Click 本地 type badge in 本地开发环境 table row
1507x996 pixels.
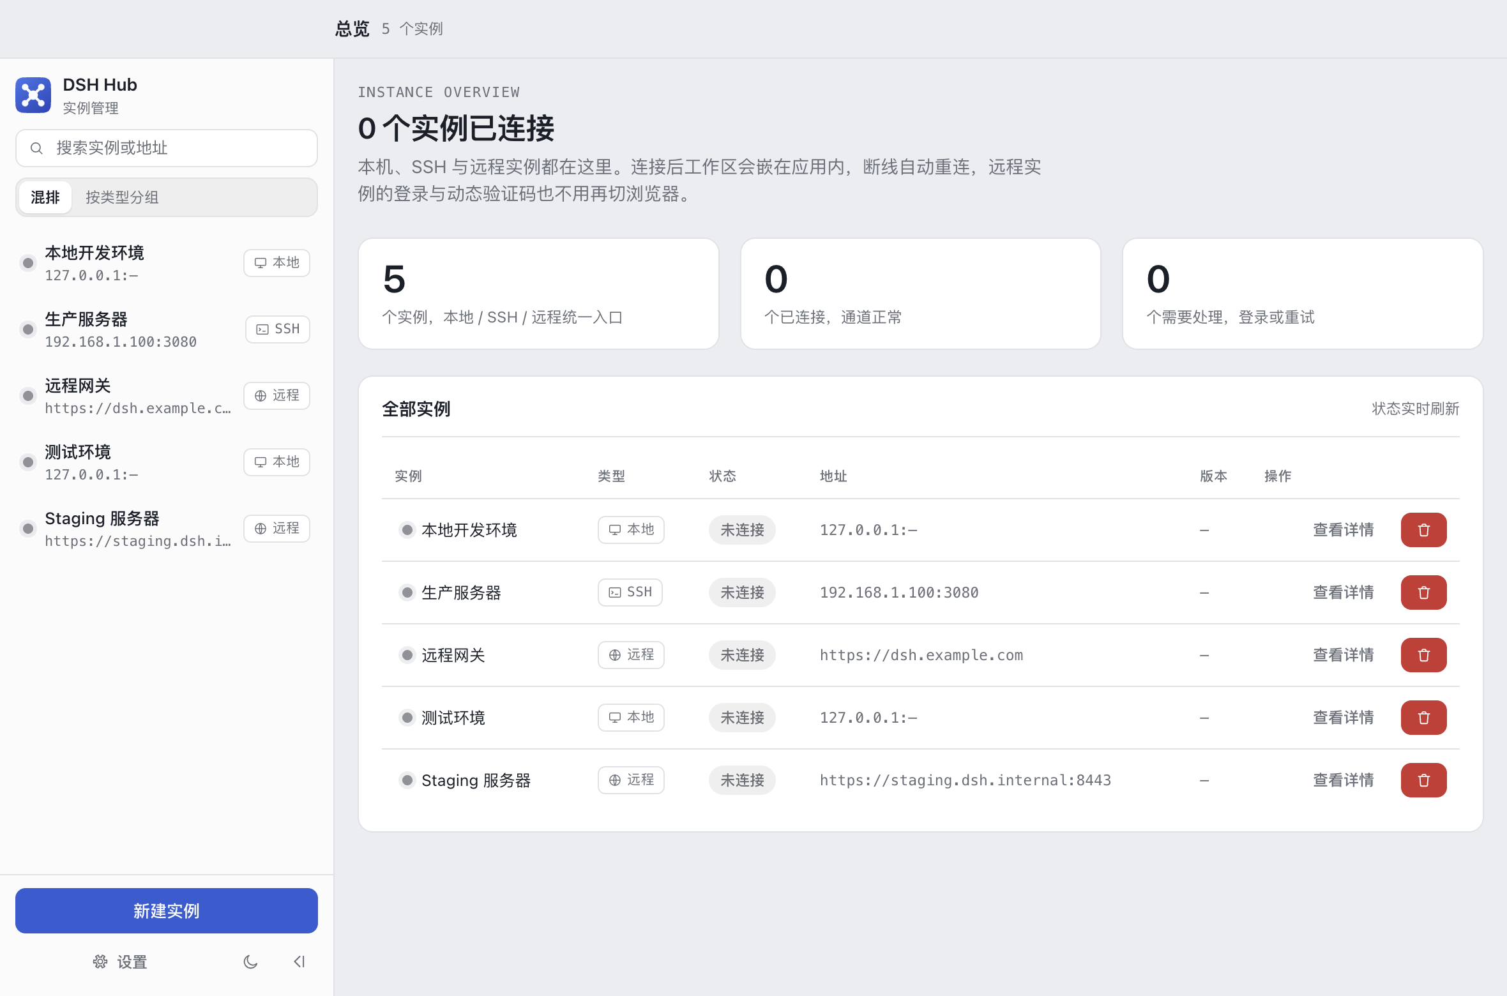[x=631, y=530]
